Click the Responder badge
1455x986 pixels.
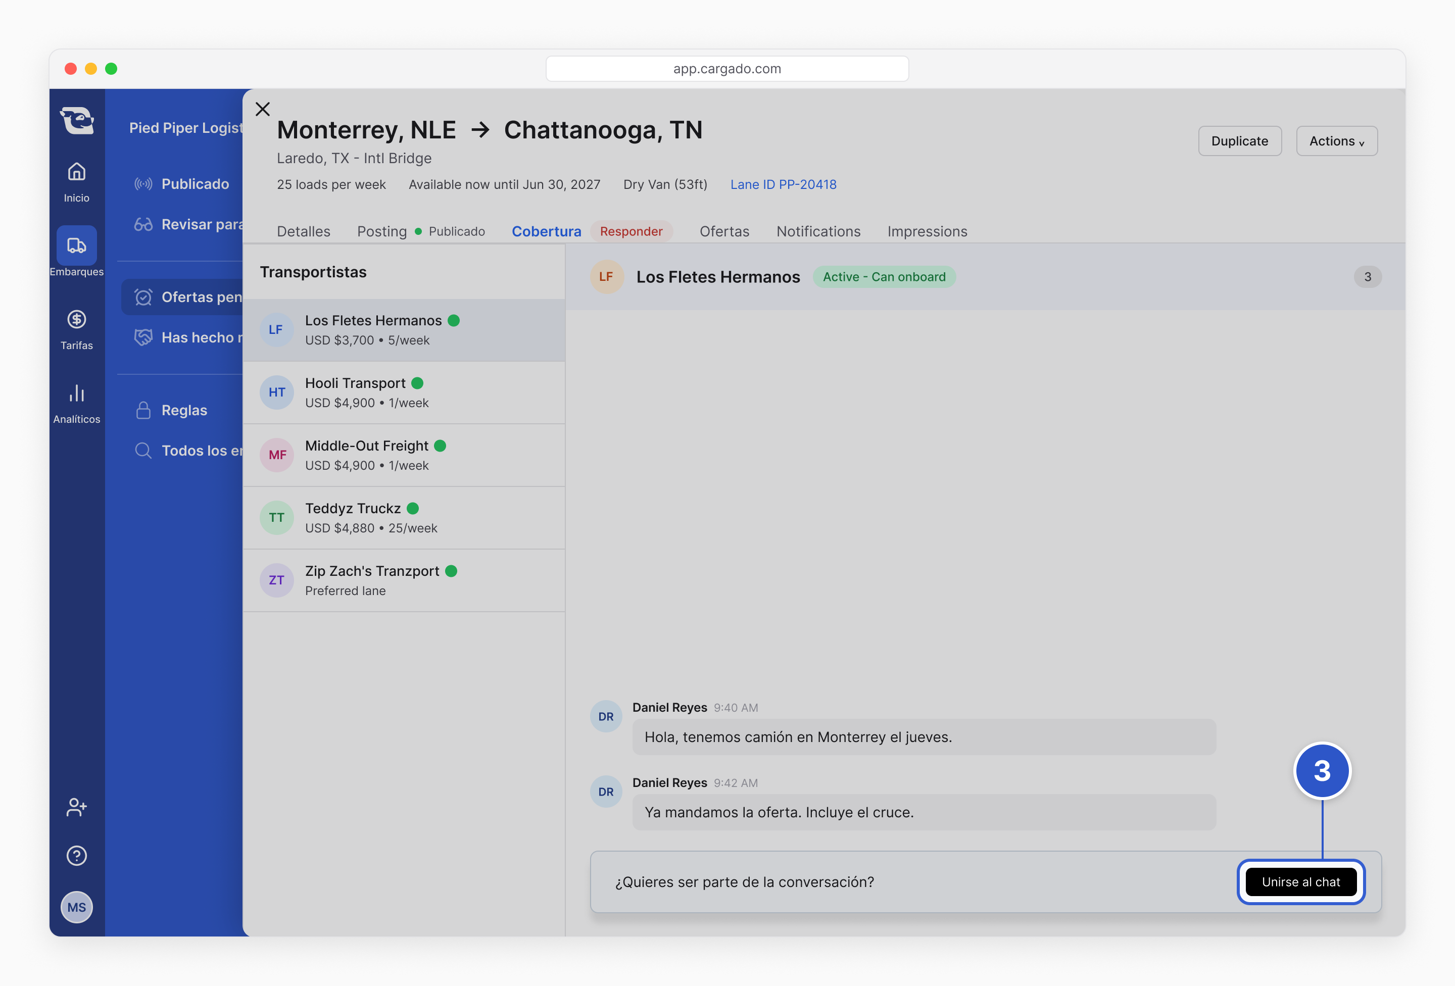coord(631,231)
